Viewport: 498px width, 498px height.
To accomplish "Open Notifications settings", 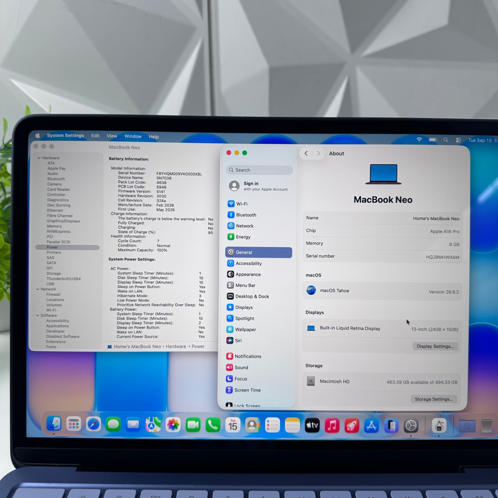I will [x=244, y=356].
